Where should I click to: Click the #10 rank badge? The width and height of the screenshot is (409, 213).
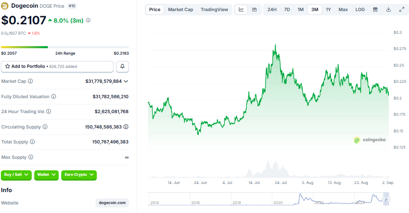[x=72, y=6]
